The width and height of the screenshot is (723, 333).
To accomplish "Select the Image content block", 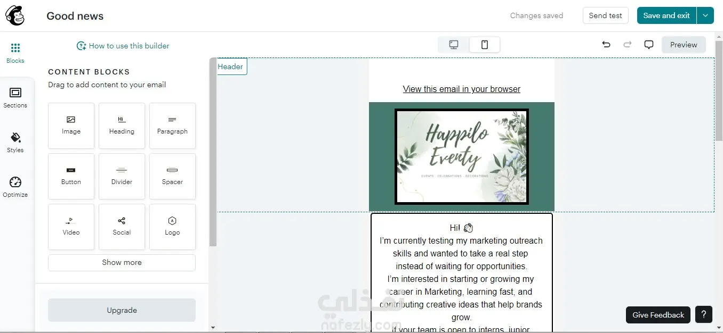I will 71,126.
